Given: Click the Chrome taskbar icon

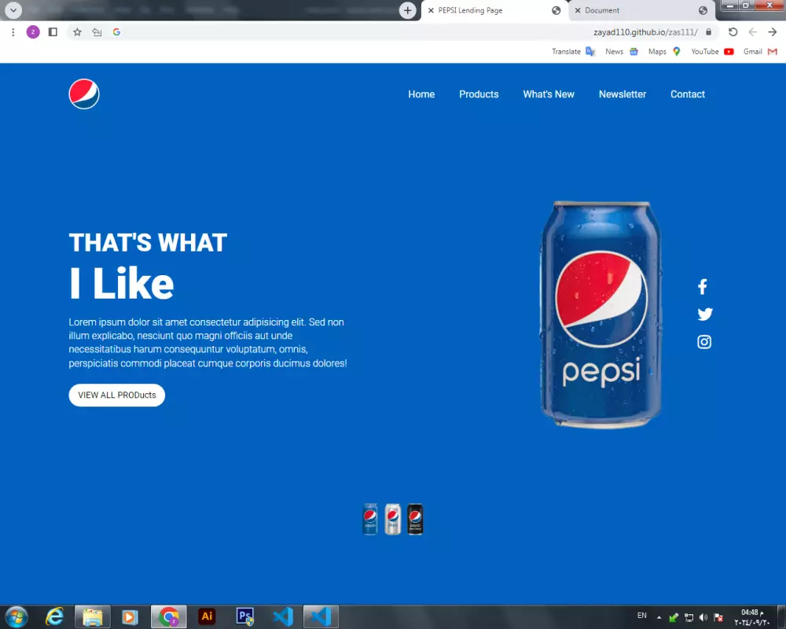Looking at the screenshot, I should tap(168, 617).
